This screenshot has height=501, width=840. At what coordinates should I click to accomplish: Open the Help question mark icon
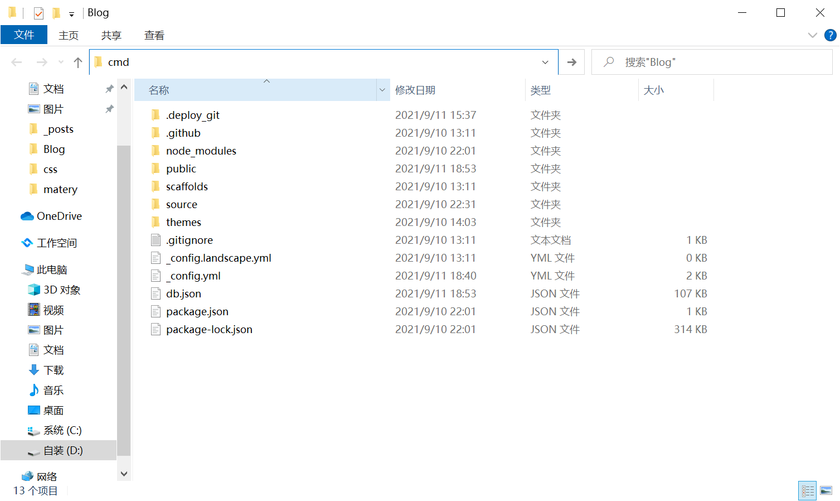tap(830, 35)
